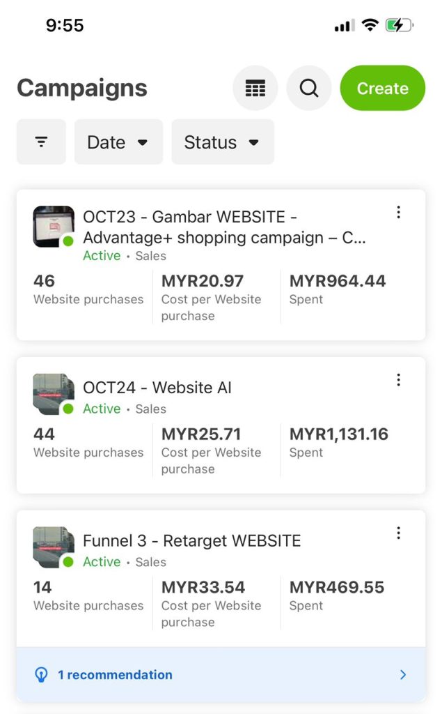Select the OCT24 Website AI thumbnail

click(54, 394)
